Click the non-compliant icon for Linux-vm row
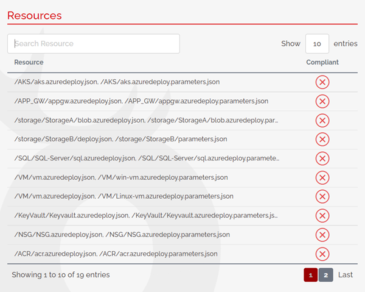Viewport: 365px width, 292px height. point(322,196)
